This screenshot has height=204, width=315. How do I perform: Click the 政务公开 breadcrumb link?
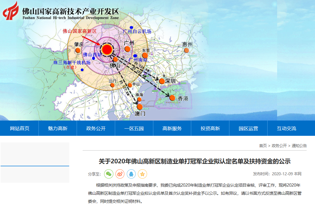coord(279,146)
